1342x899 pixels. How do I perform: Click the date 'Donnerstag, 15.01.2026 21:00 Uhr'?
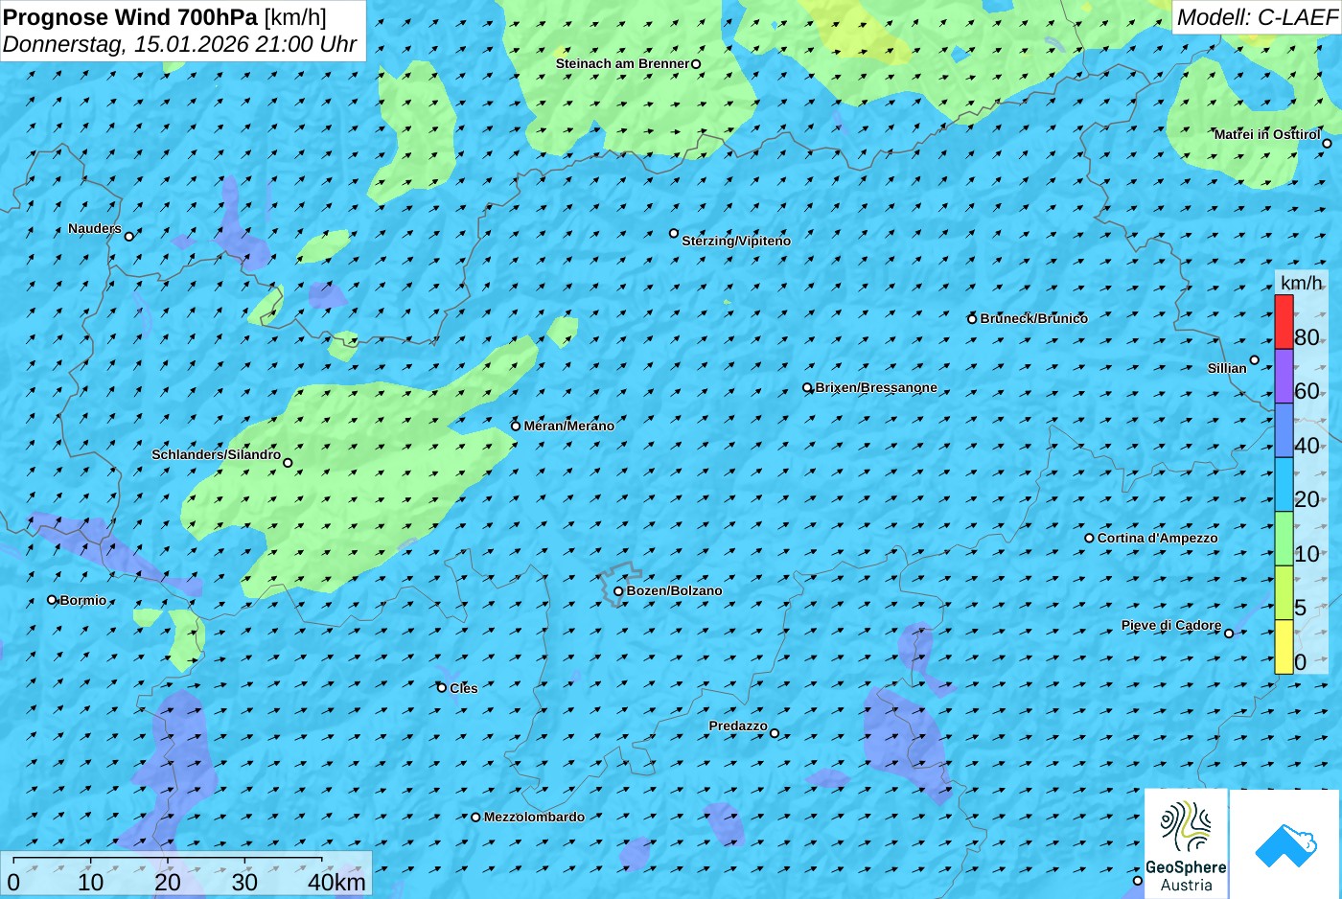180,44
